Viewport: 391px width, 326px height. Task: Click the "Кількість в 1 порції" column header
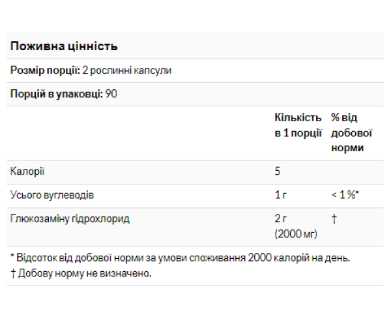pyautogui.click(x=298, y=125)
